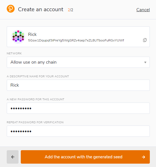Image resolution: width=156 pixels, height=167 pixels.
Task: Select the new password input field
Action: 78,108
